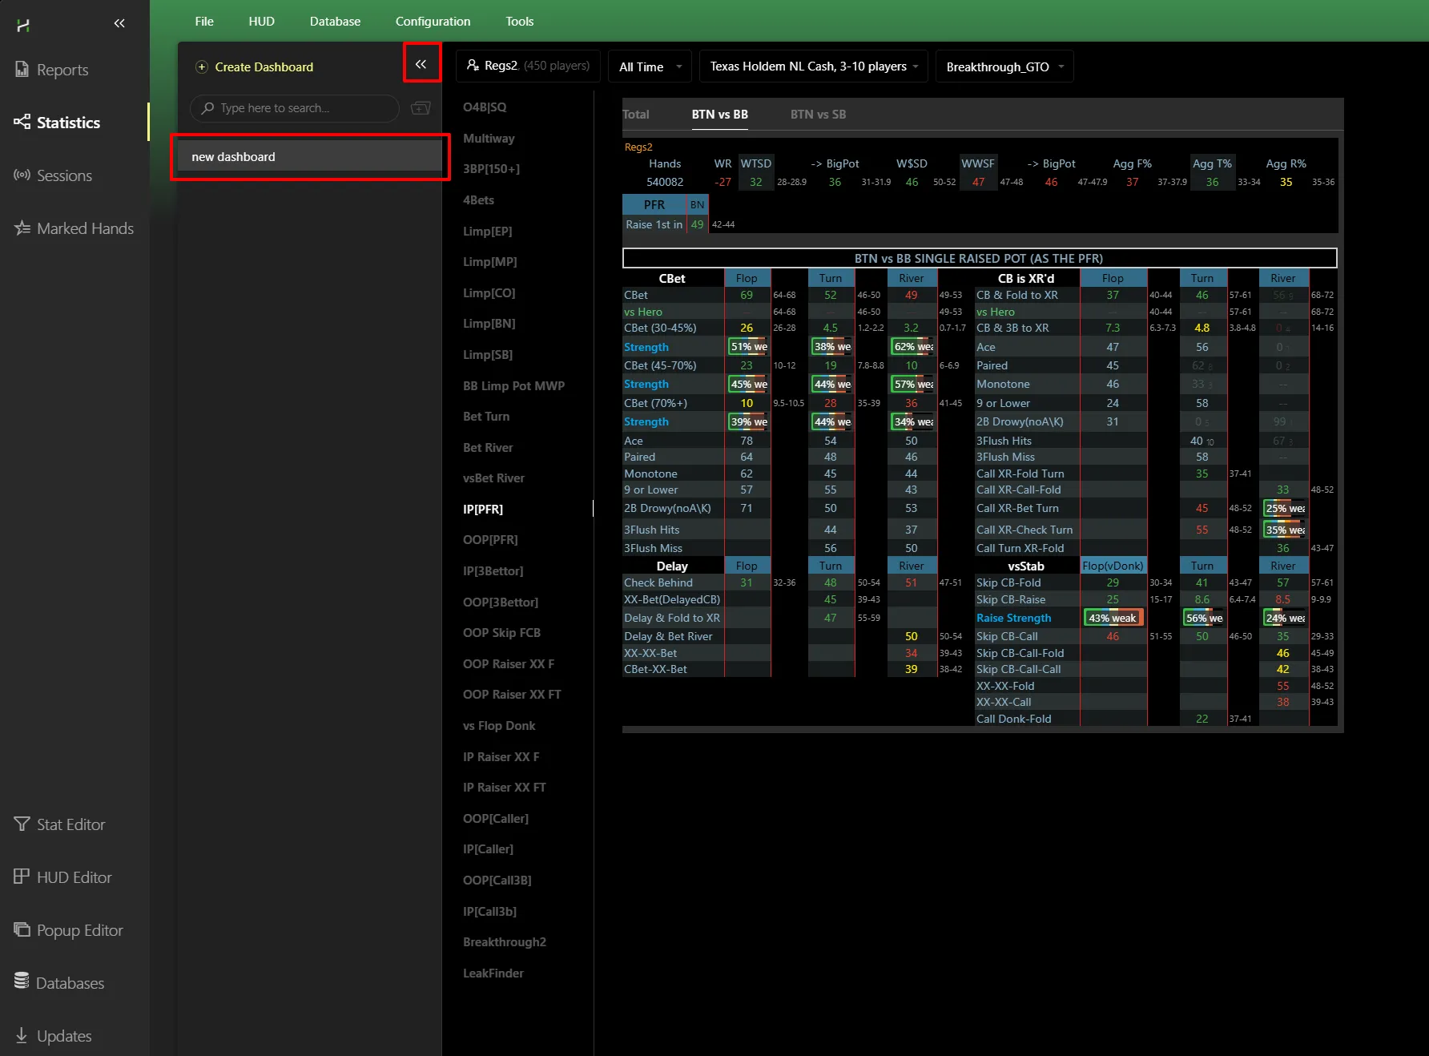Image resolution: width=1429 pixels, height=1056 pixels.
Task: Open the Popup Editor icon
Action: coord(22,930)
